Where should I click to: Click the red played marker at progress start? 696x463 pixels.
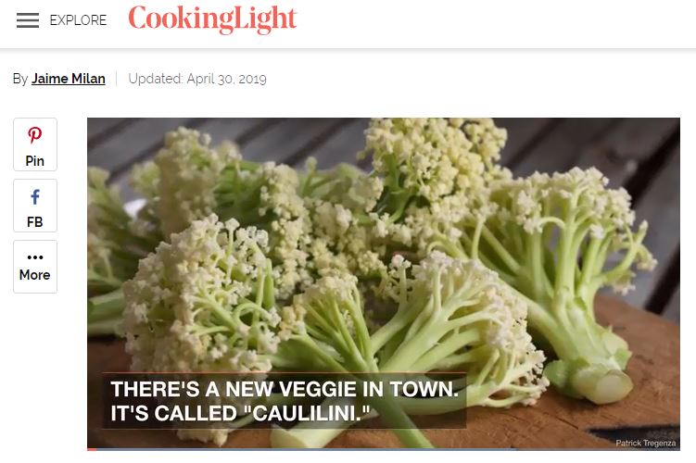click(x=92, y=449)
